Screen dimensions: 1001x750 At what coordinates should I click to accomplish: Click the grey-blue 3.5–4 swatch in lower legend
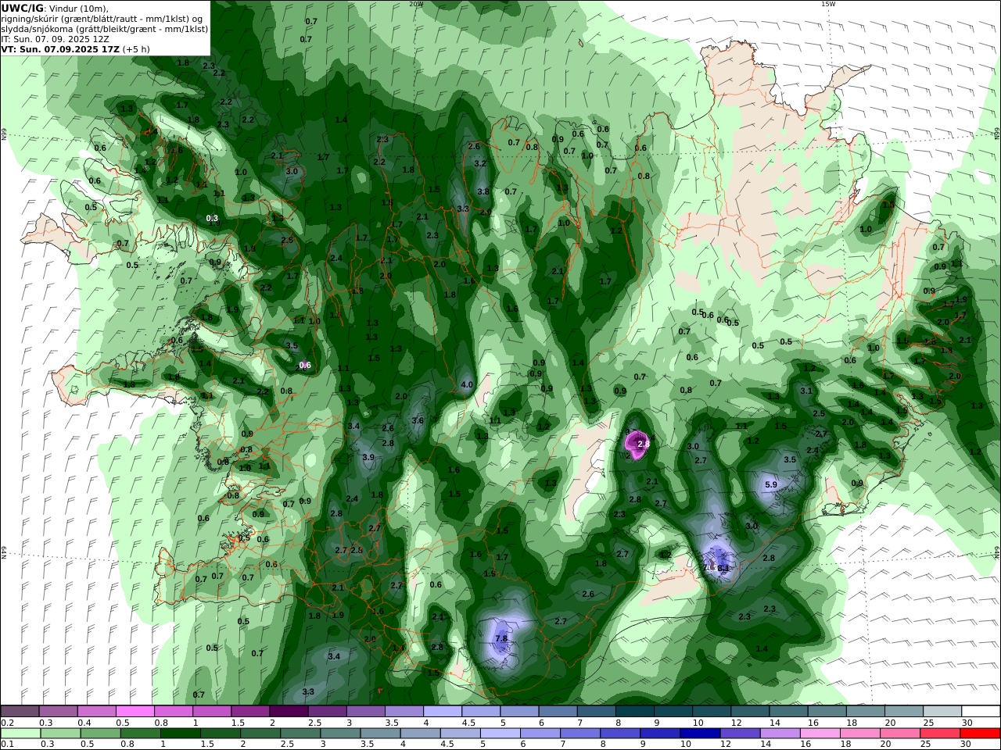pyautogui.click(x=379, y=733)
